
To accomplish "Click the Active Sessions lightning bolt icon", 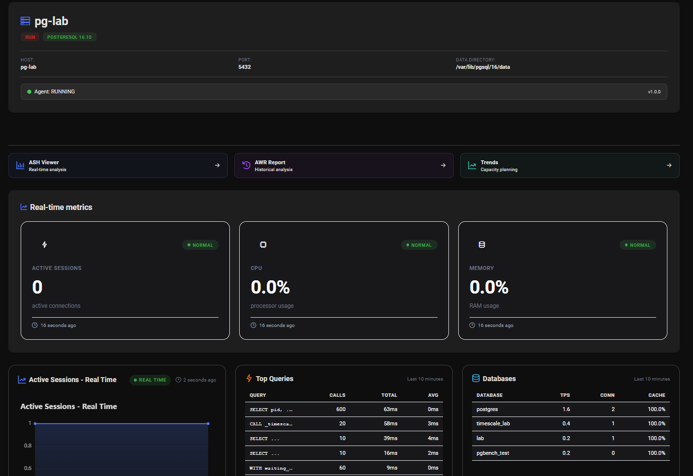I will pyautogui.click(x=44, y=244).
